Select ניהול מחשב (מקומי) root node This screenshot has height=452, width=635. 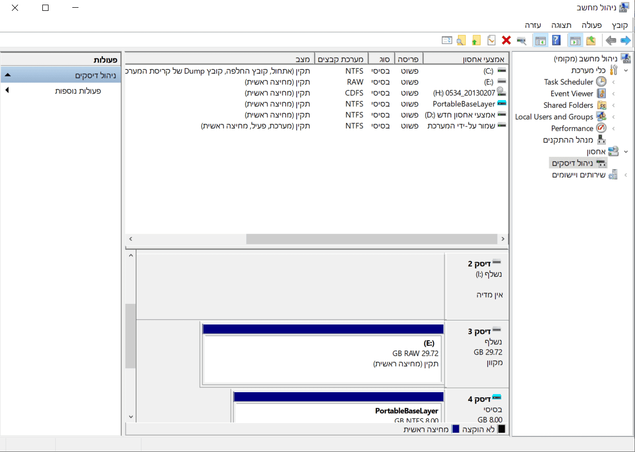[x=586, y=58]
